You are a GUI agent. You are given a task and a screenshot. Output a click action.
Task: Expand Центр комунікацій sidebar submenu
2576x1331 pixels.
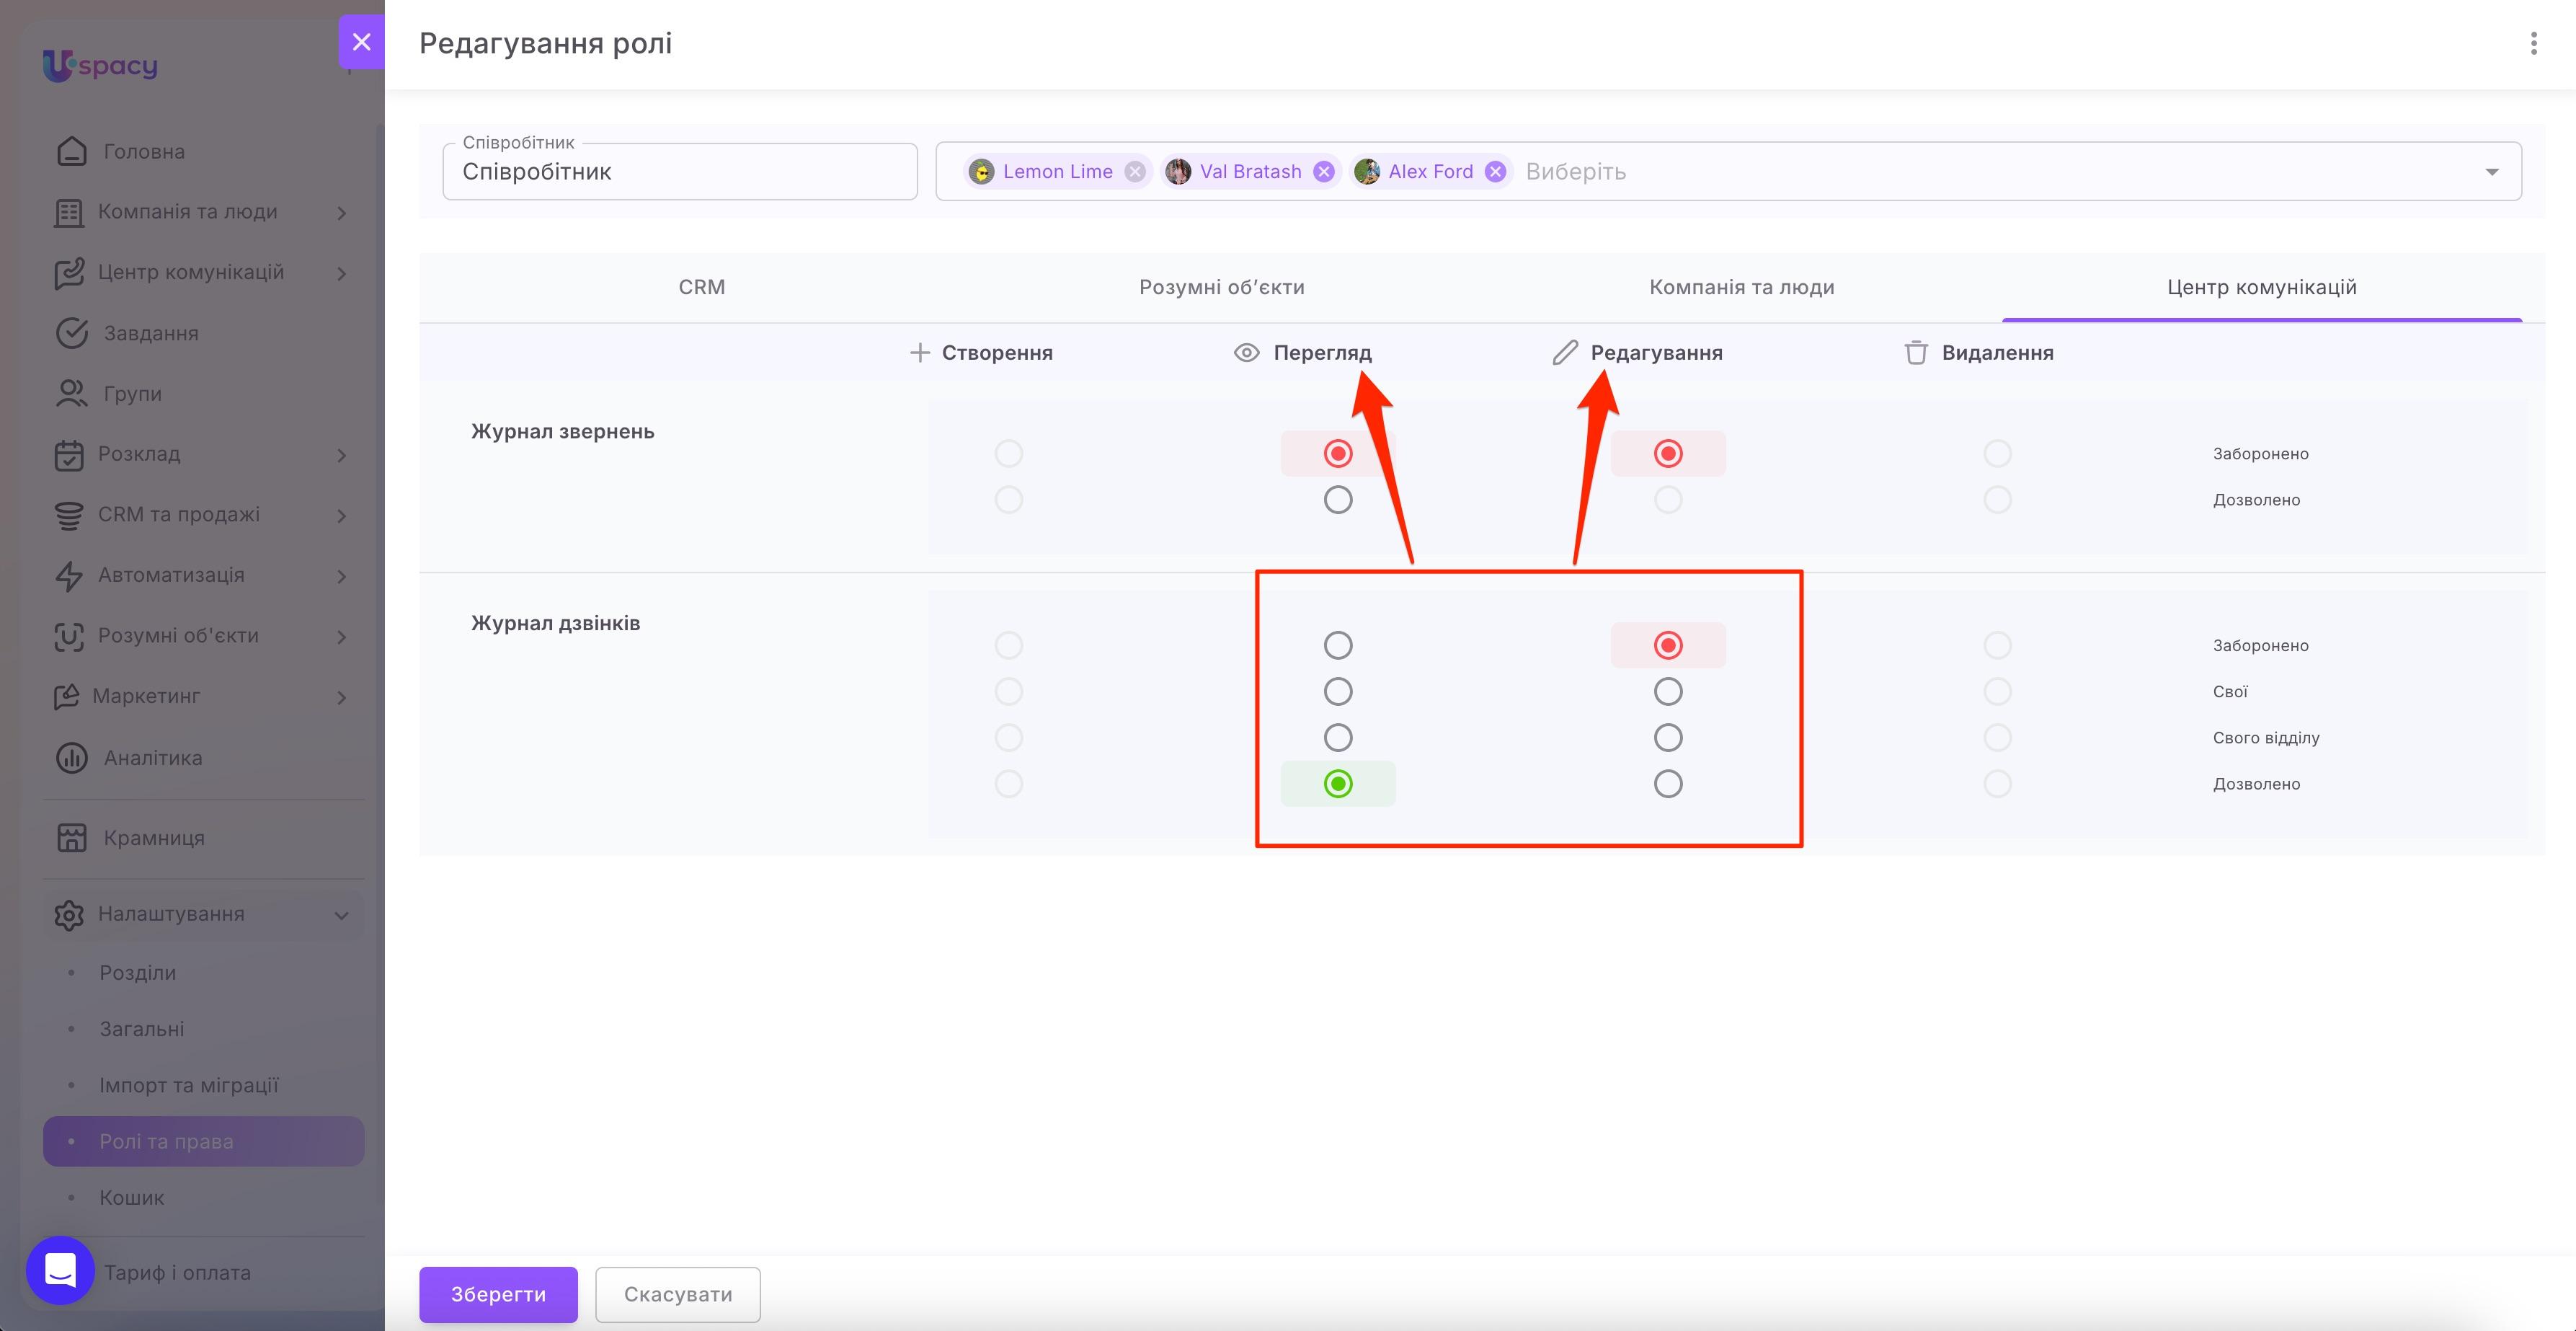pyautogui.click(x=341, y=274)
